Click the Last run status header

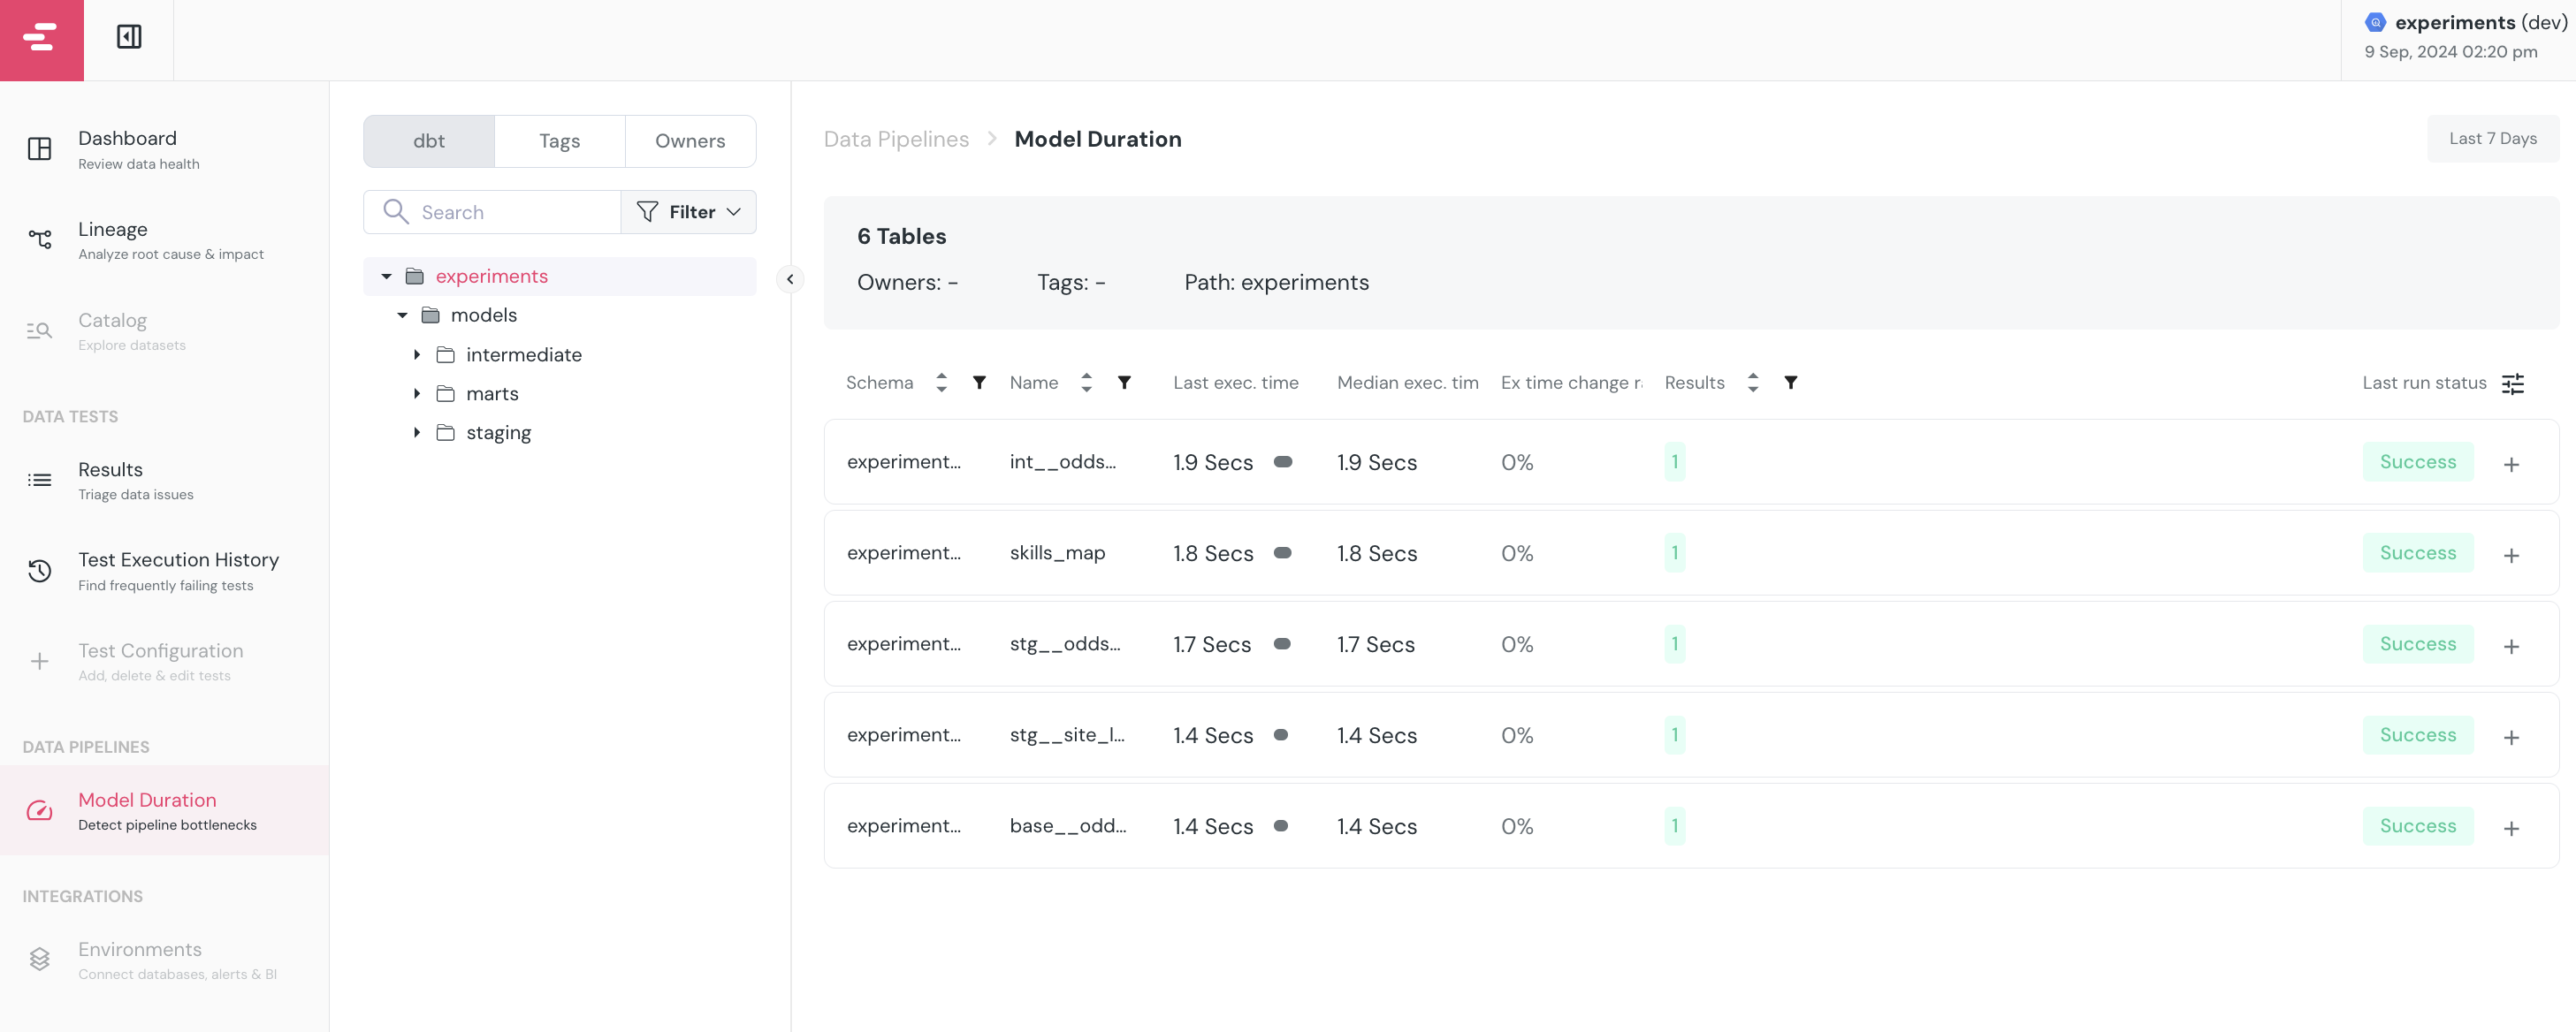2424,383
